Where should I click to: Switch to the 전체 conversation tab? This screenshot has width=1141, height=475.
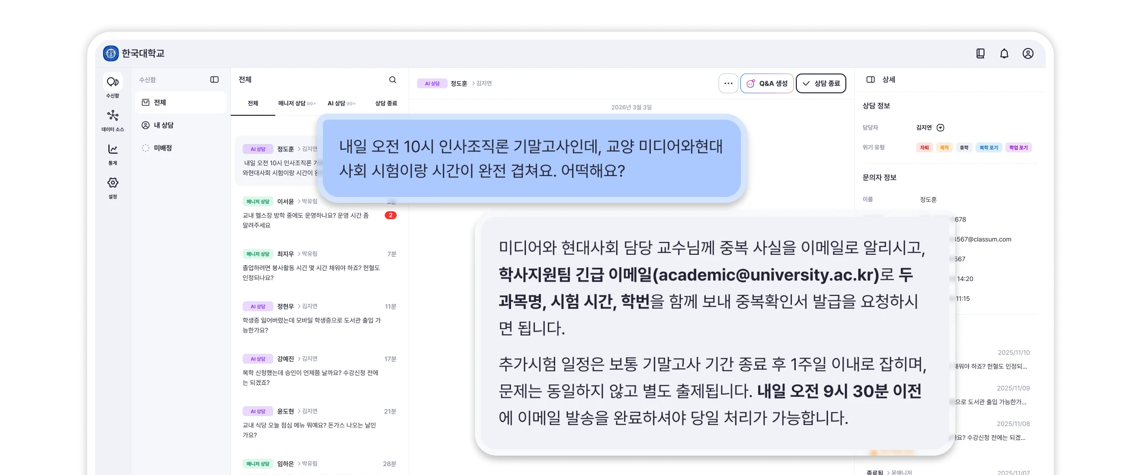click(253, 103)
